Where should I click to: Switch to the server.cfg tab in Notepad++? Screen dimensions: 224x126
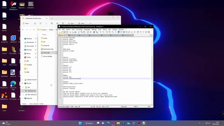pos(63,35)
